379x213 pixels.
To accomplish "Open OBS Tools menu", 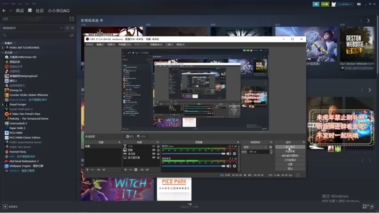I will pyautogui.click(x=169, y=44).
